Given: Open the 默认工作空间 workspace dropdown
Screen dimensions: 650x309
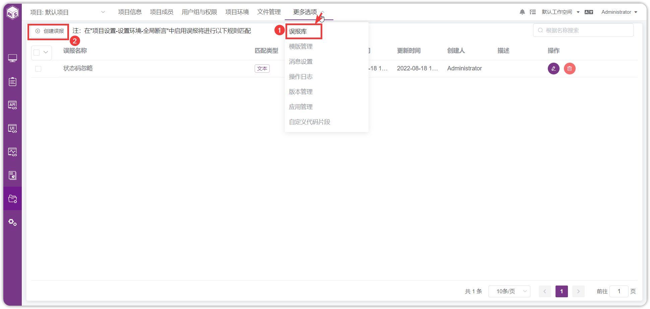Looking at the screenshot, I should tap(561, 12).
